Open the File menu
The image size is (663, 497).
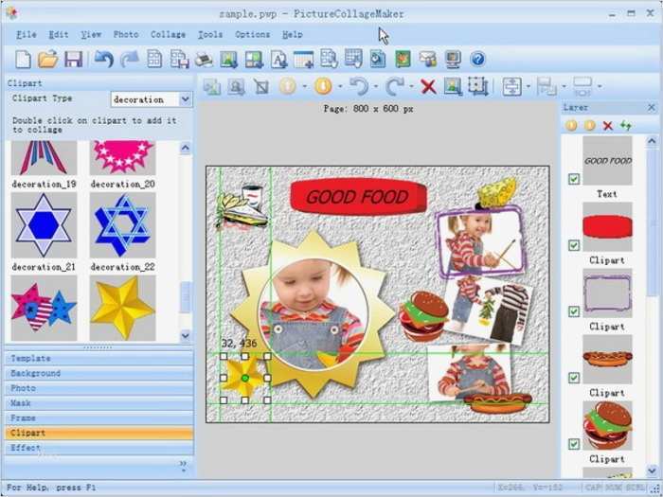point(27,35)
